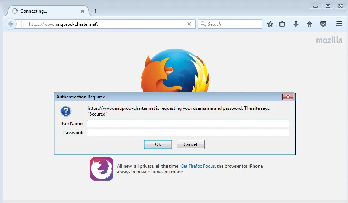
Task: Bookmark this page with the star icon
Action: (x=270, y=24)
